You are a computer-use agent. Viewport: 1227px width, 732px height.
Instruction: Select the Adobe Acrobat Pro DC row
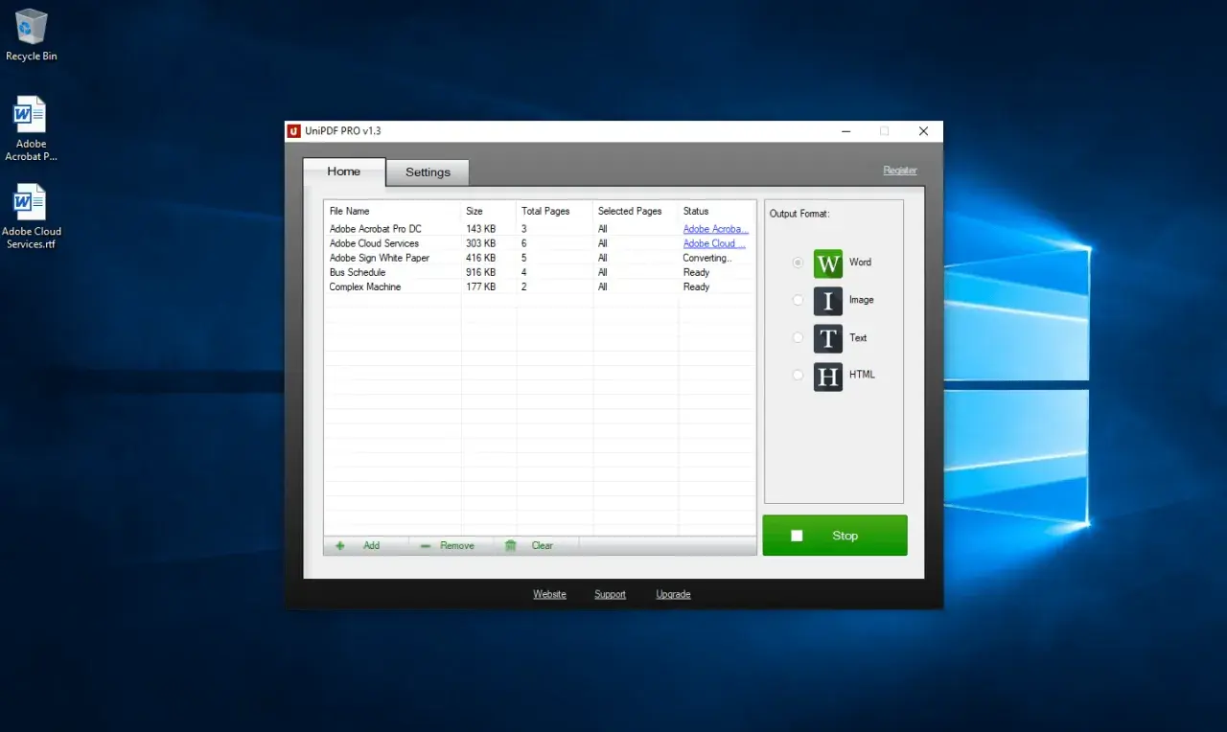pyautogui.click(x=540, y=229)
